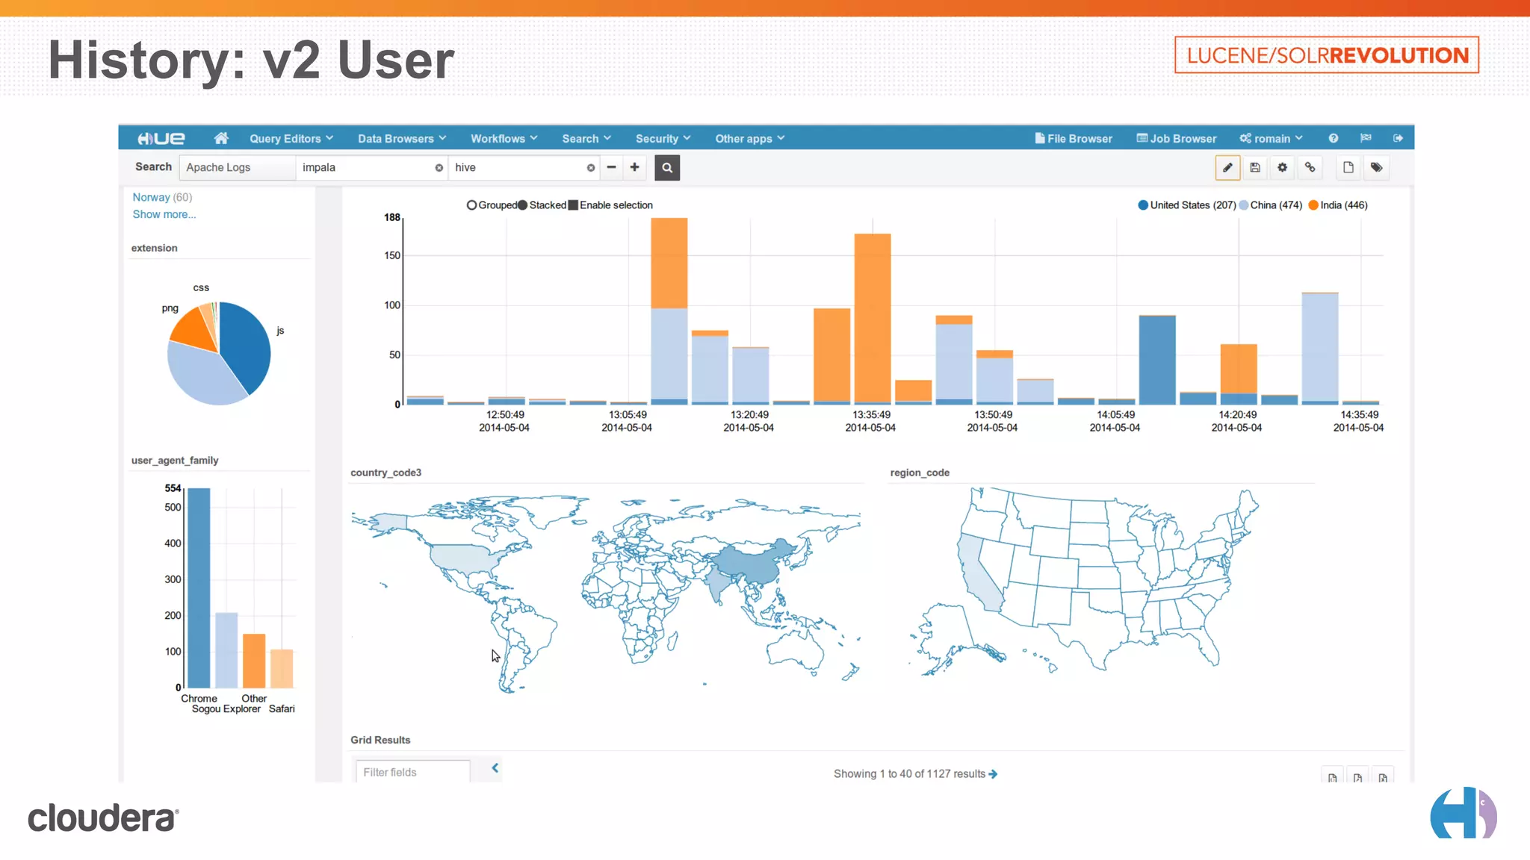This screenshot has height=860, width=1530.
Task: Open the Job Browser menu item
Action: click(1177, 139)
